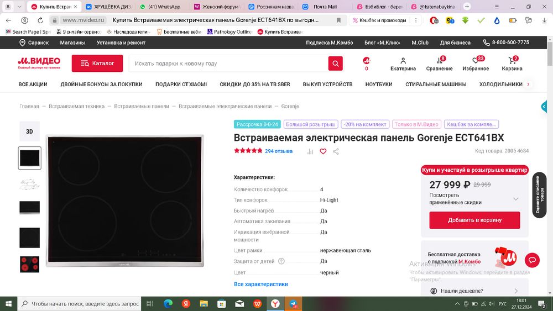Click phone number 8-800-600-7775
The image size is (553, 311).
click(506, 43)
